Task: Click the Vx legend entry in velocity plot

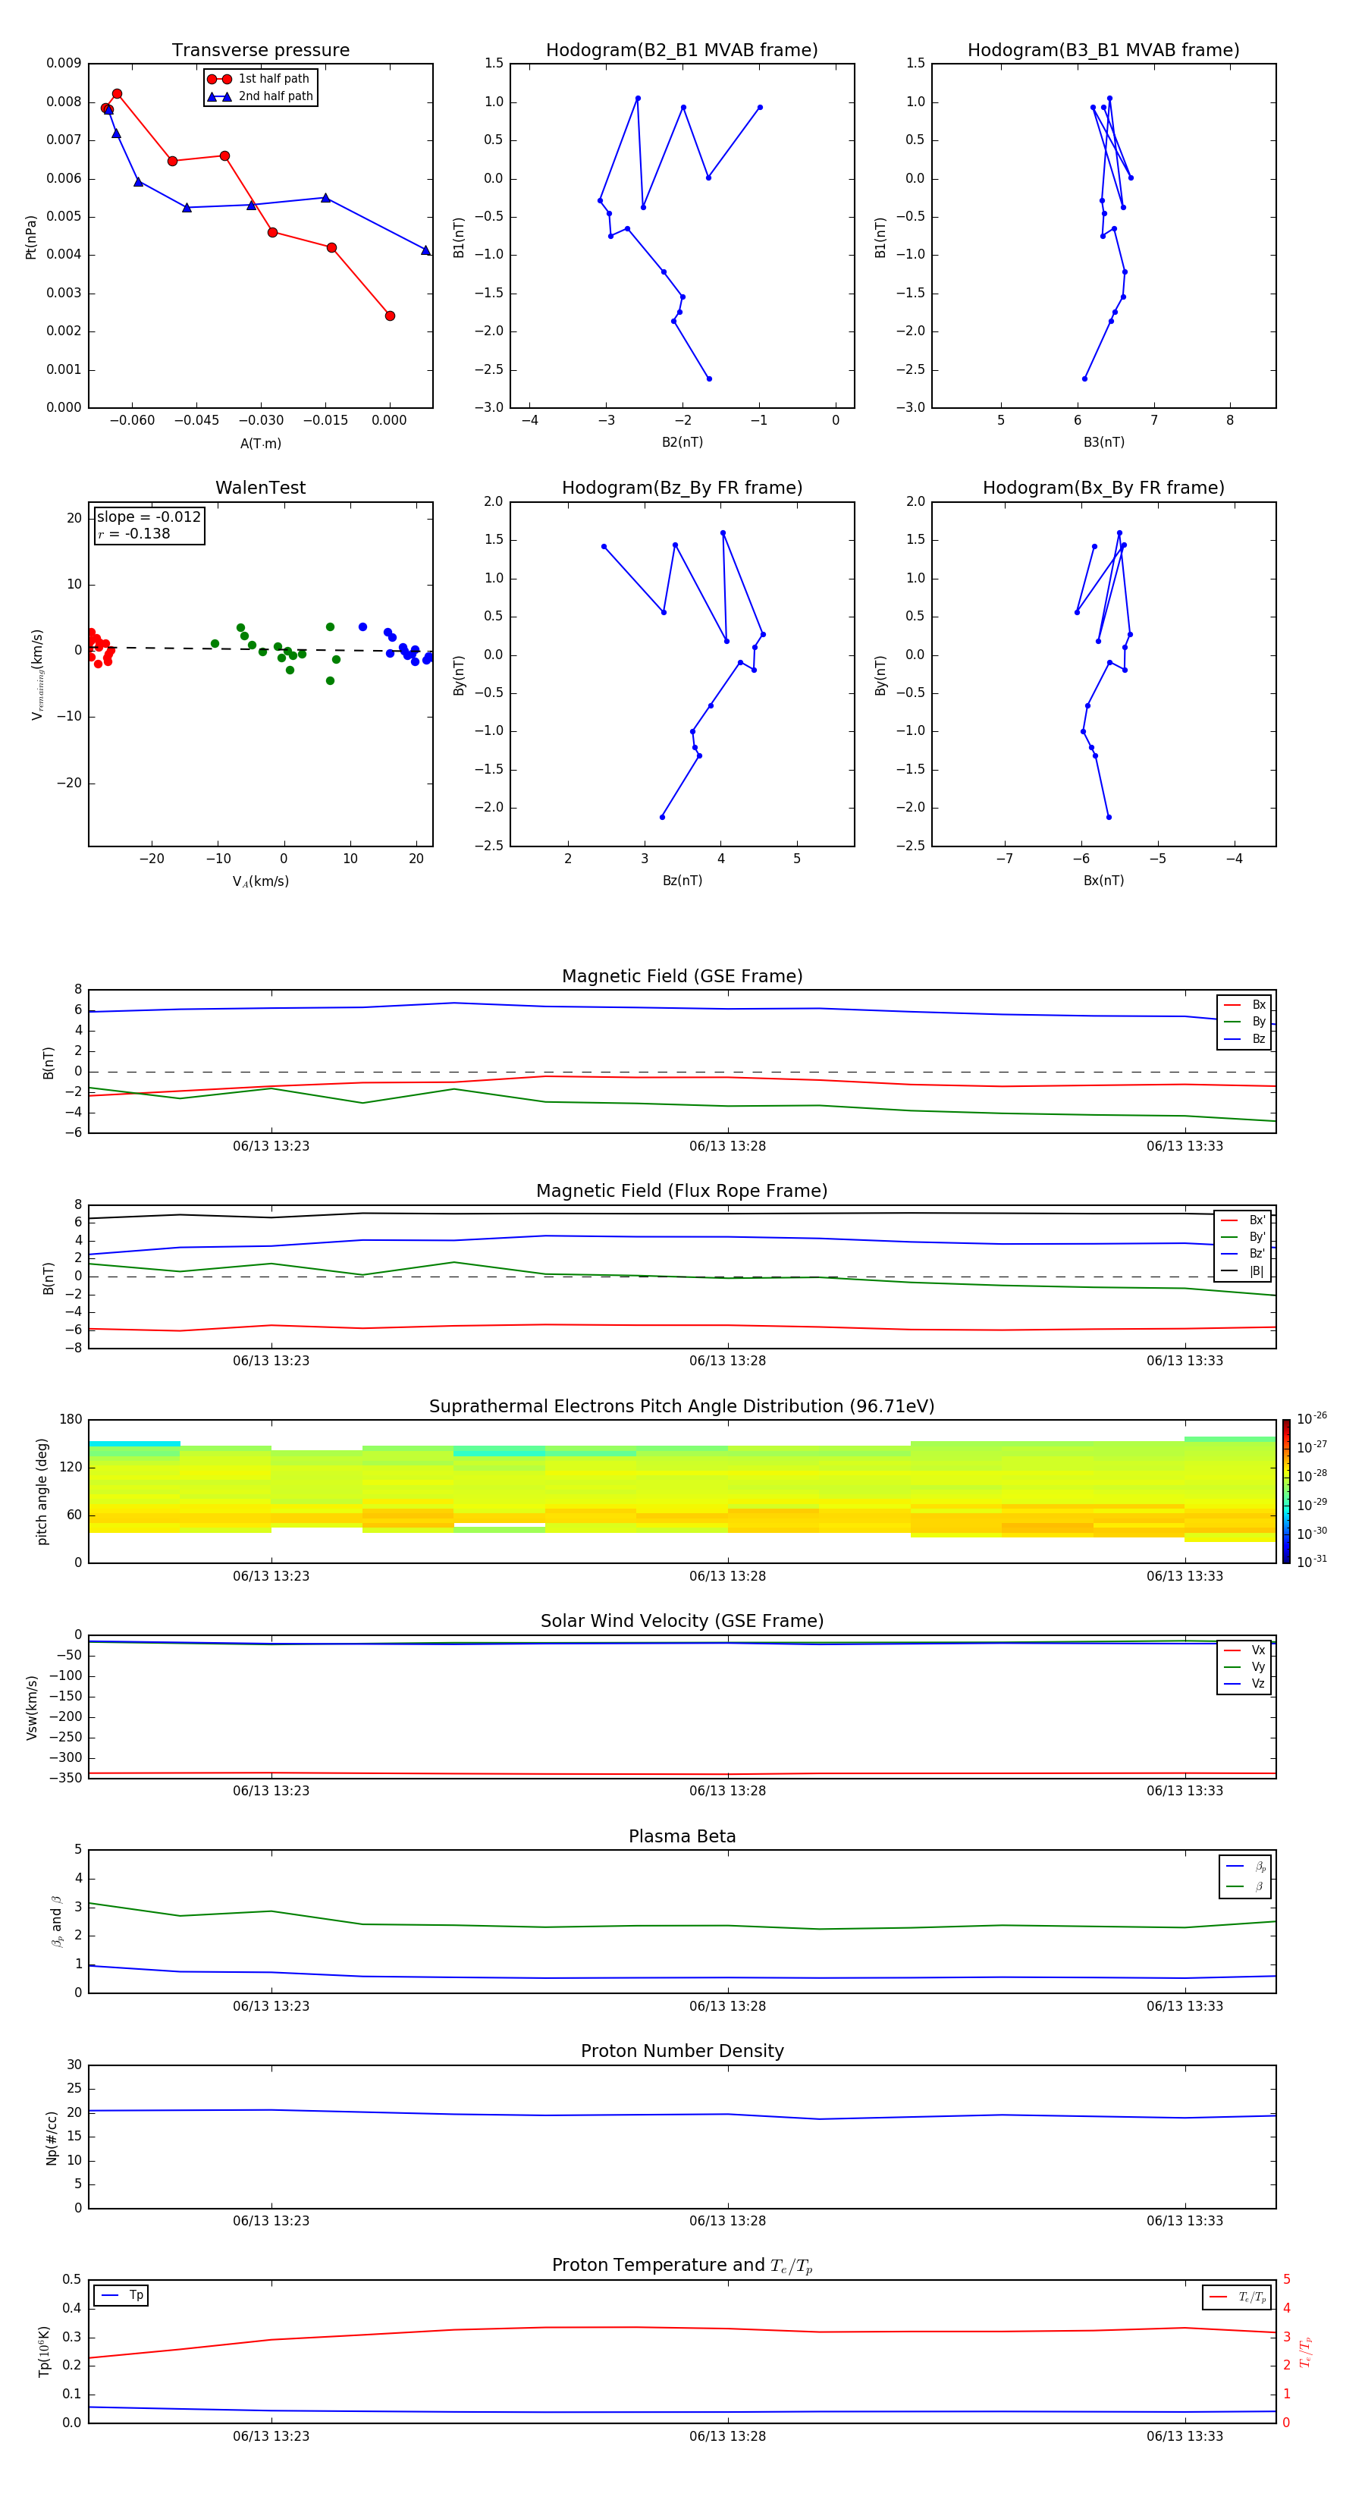Action: click(x=1244, y=1651)
